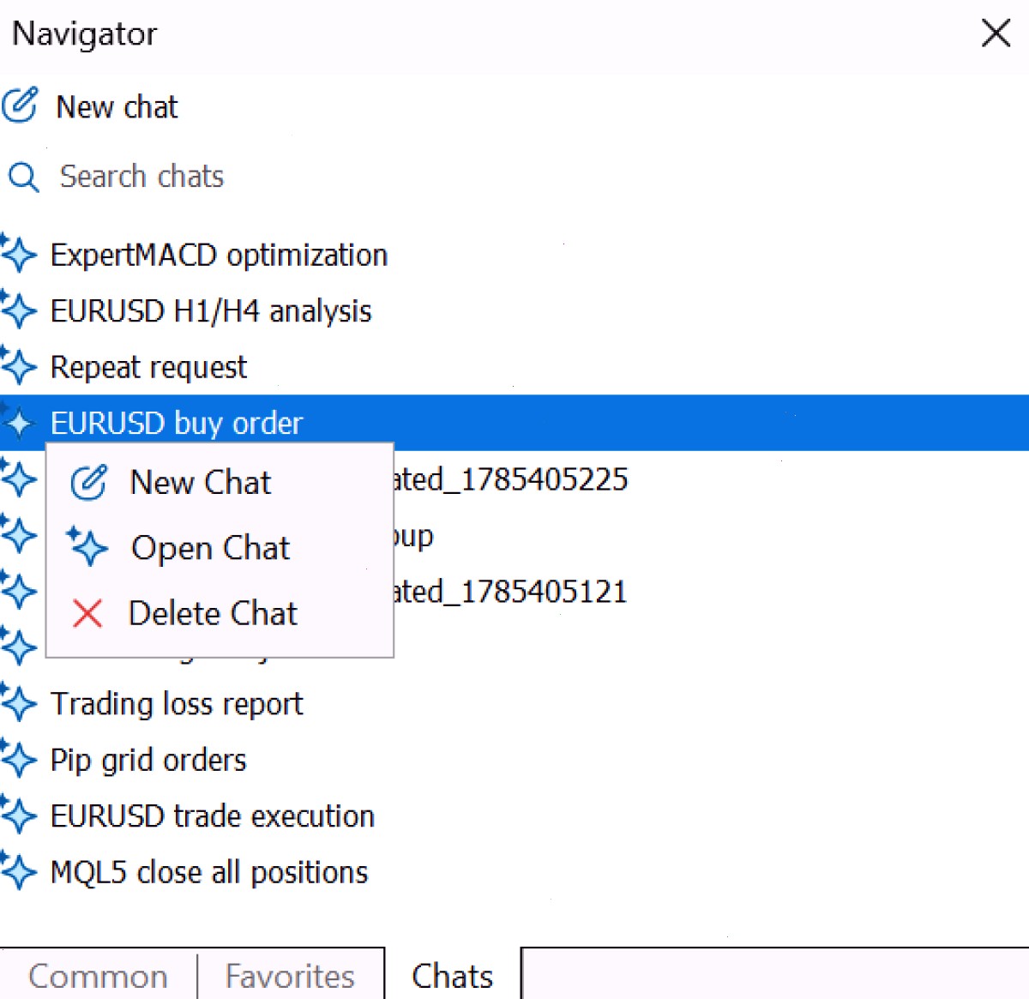This screenshot has width=1029, height=999.
Task: Click the sparkle icon in Open Chat entry
Action: (x=87, y=547)
